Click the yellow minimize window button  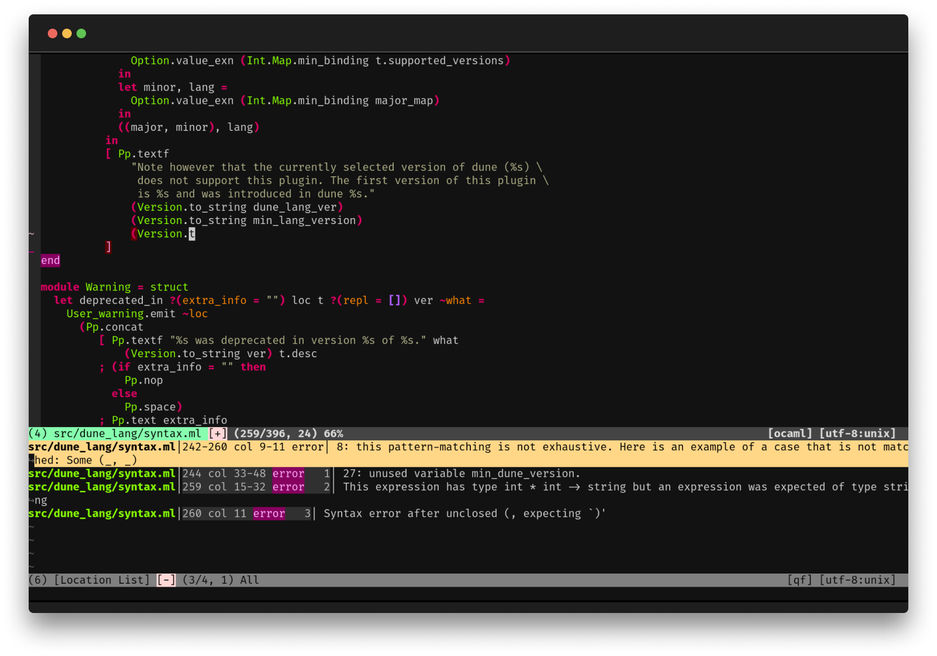click(x=67, y=33)
